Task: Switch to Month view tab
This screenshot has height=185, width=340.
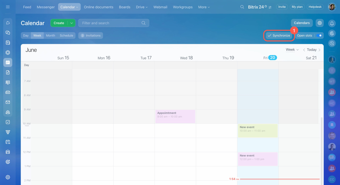Action: 50,36
